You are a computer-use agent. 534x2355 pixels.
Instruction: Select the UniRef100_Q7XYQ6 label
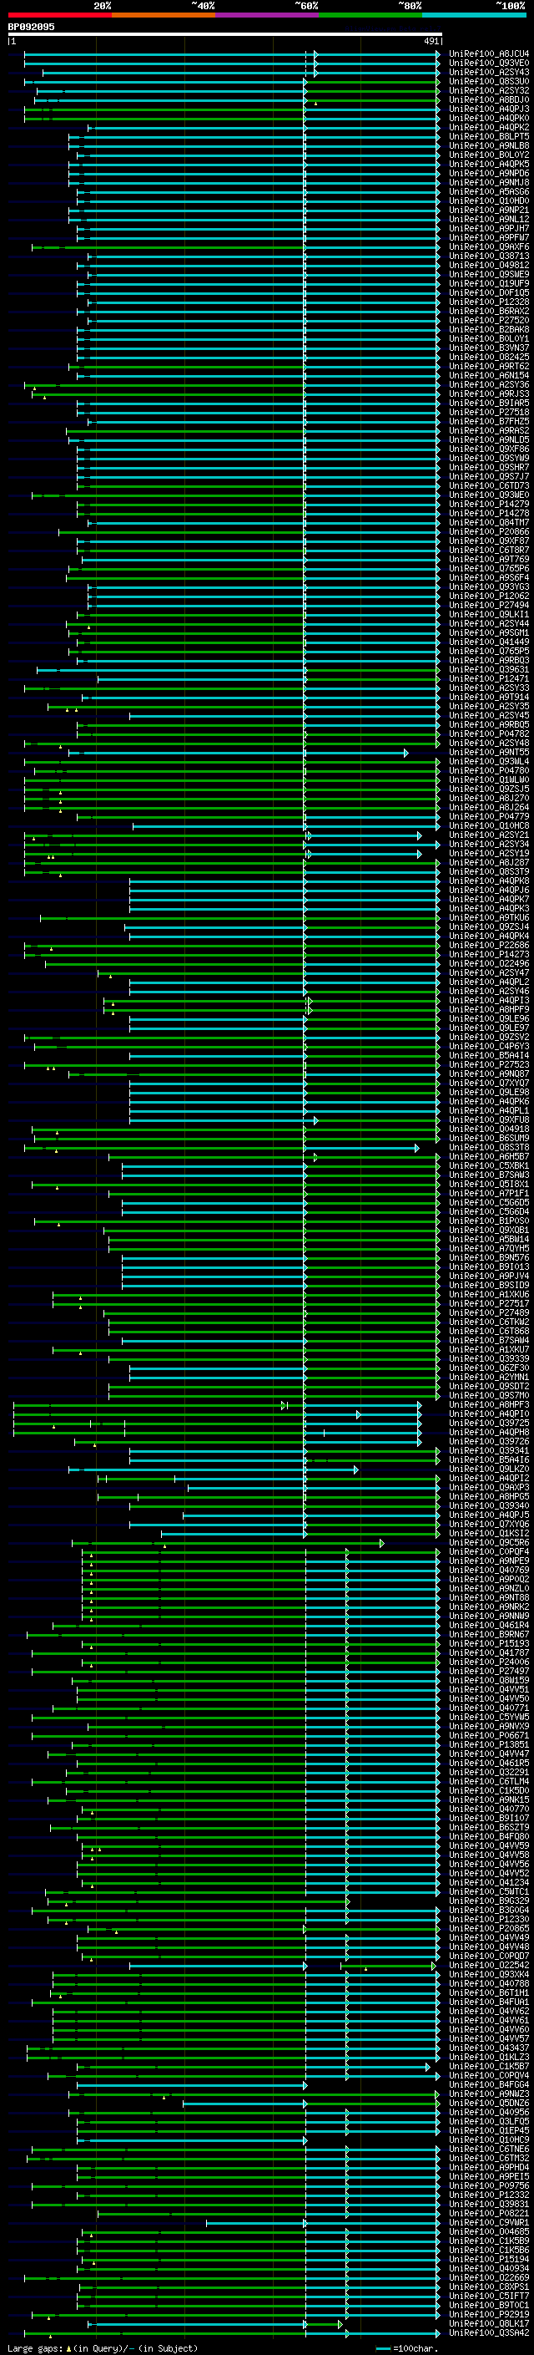point(489,1524)
